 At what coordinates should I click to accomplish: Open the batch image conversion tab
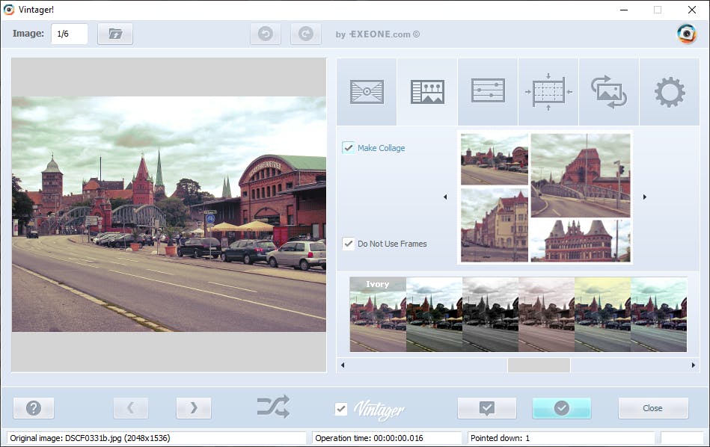click(609, 92)
